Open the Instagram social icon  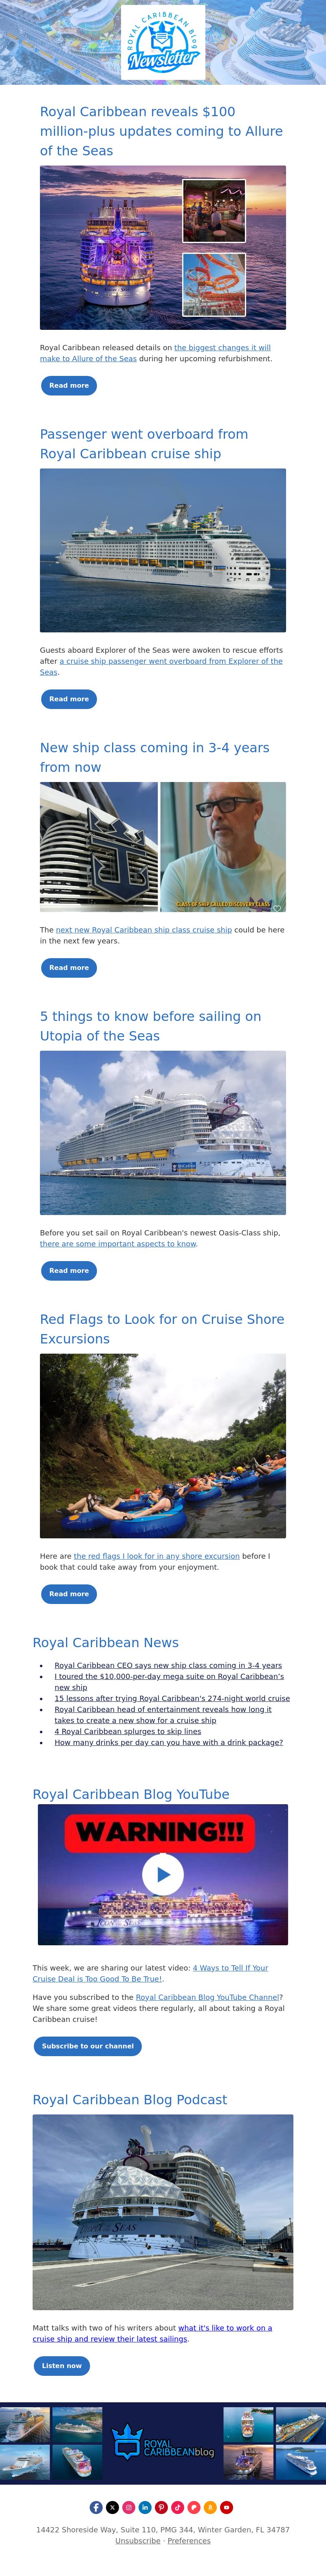(129, 2507)
